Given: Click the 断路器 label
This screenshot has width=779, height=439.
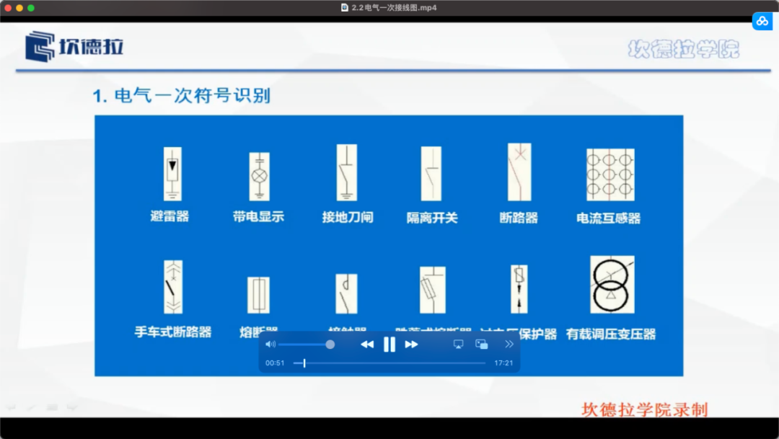Looking at the screenshot, I should click(519, 218).
